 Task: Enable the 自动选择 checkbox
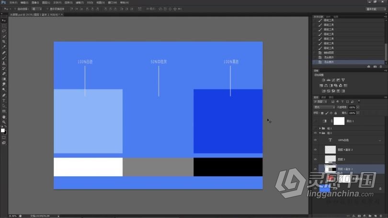(x=15, y=9)
